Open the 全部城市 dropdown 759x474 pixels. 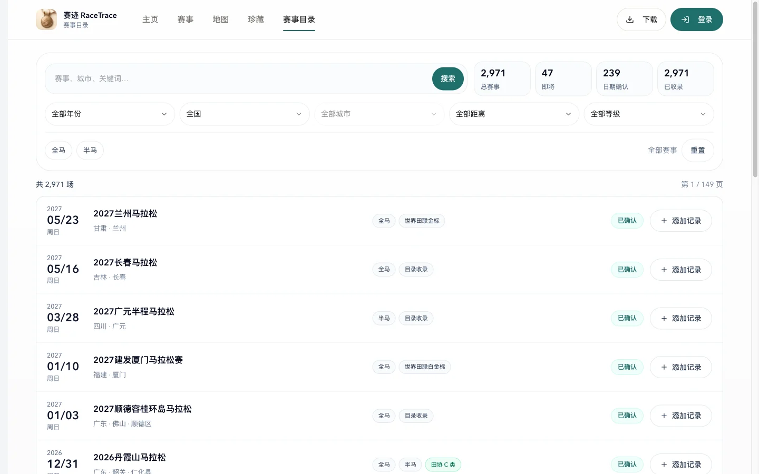pyautogui.click(x=379, y=114)
